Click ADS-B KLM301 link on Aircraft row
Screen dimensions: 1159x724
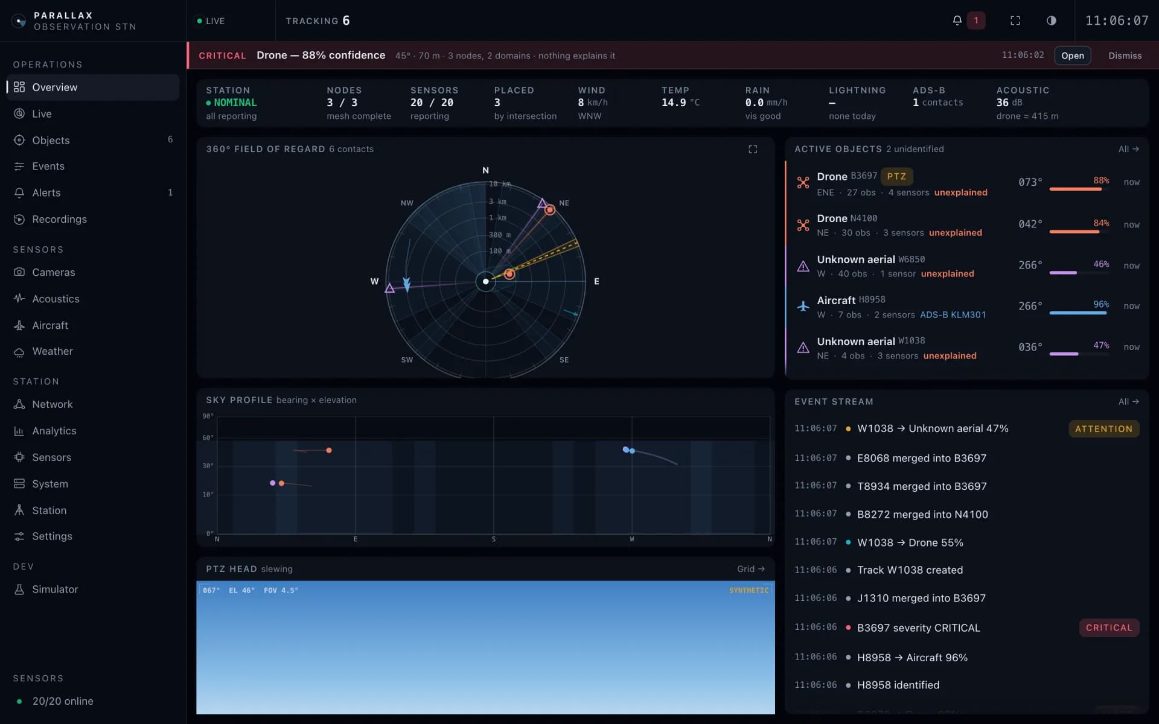click(x=953, y=315)
